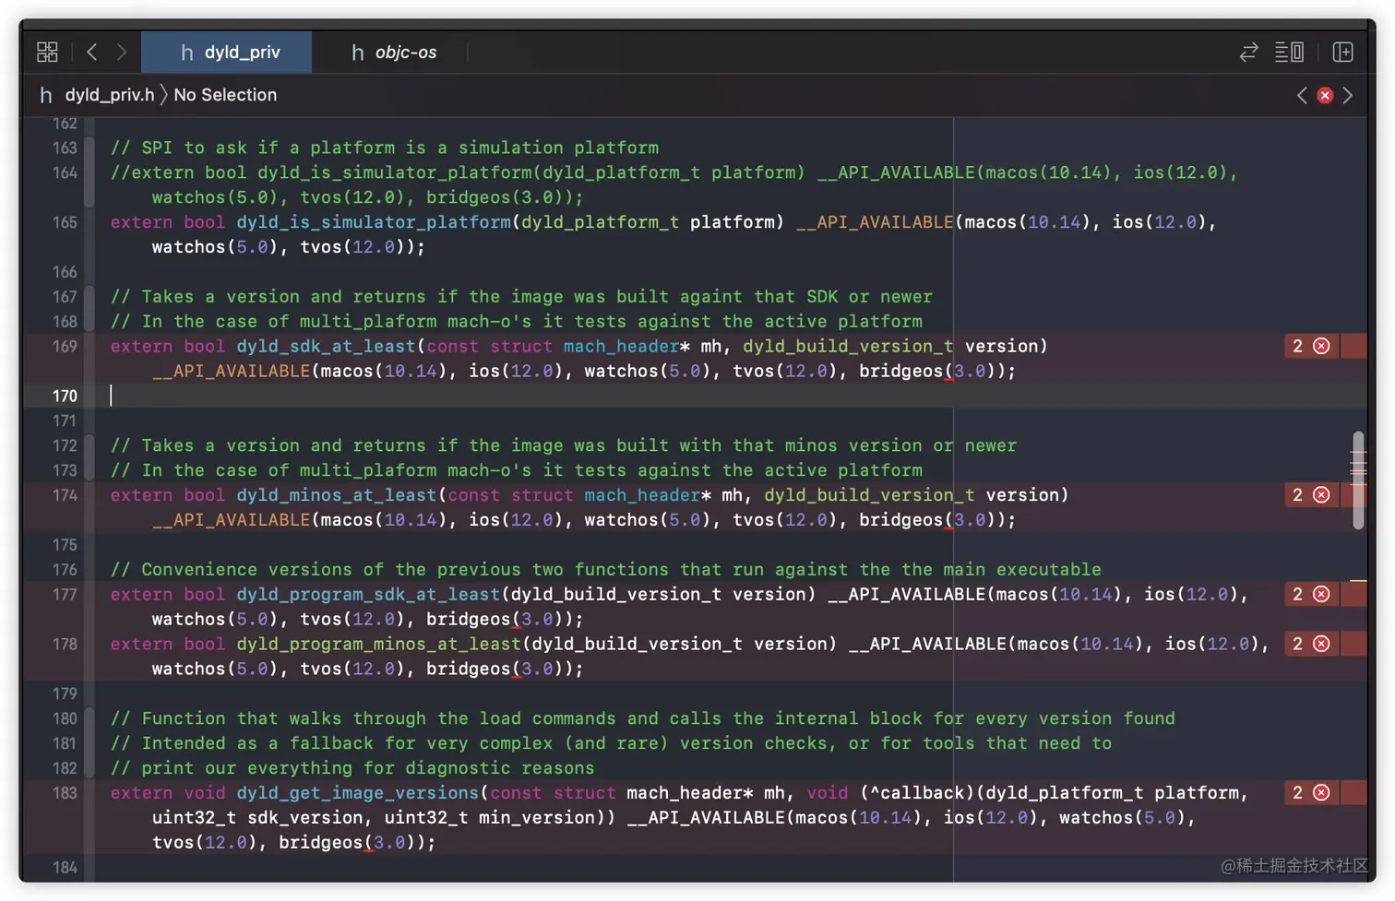Show the errors badge on line 183

[x=1311, y=792]
